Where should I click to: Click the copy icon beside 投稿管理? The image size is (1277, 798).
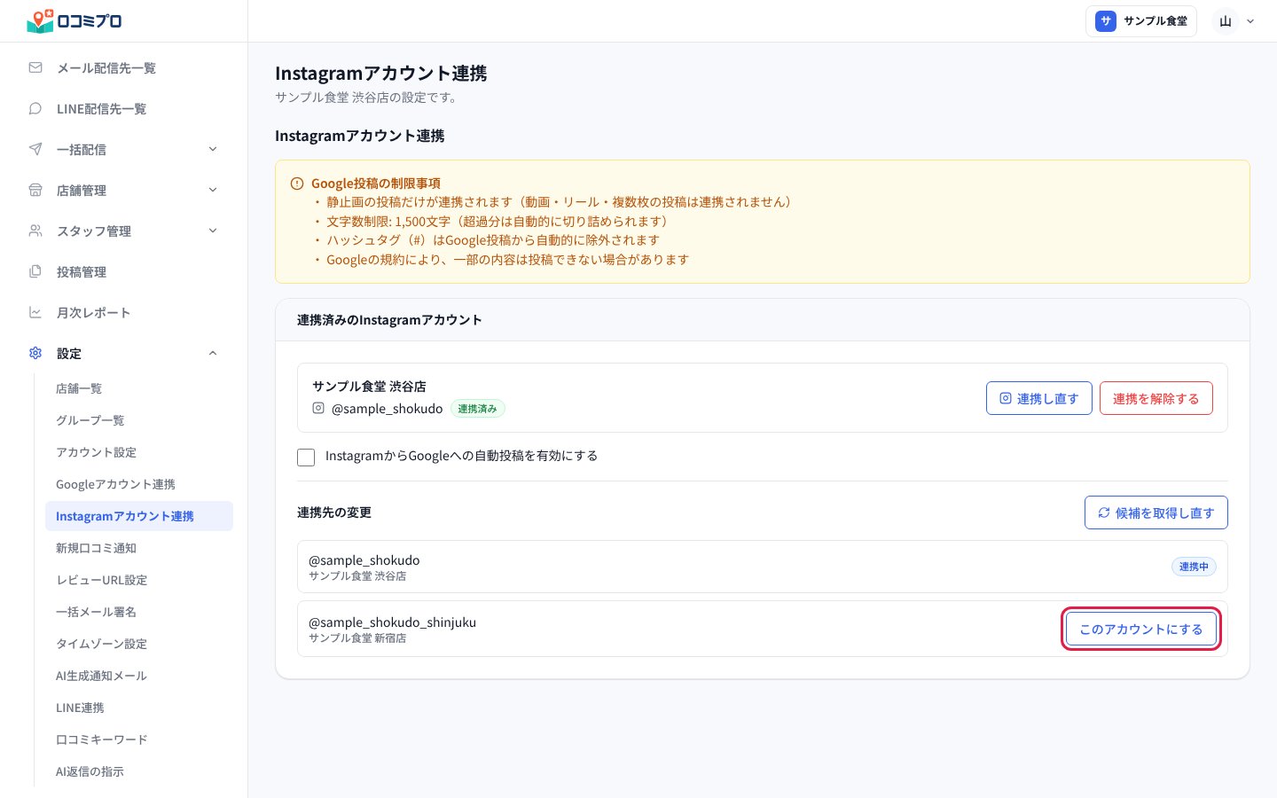(35, 271)
